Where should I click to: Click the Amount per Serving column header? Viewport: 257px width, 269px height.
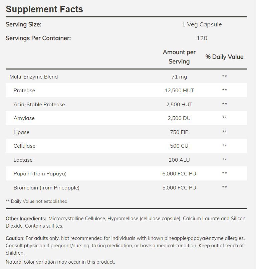179,57
